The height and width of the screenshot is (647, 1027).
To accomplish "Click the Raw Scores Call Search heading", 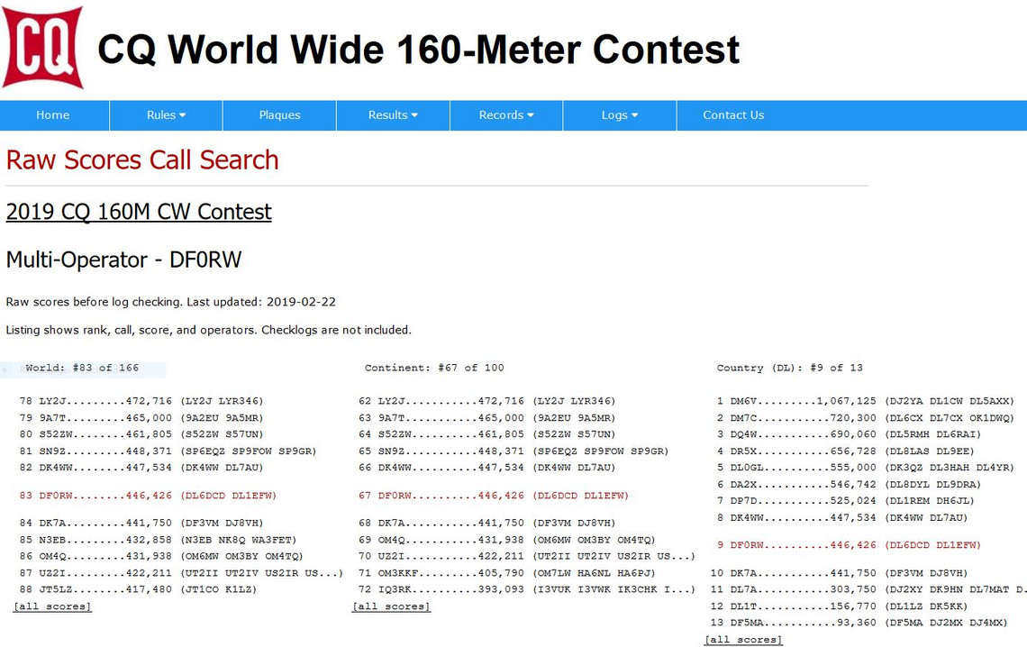I will tap(142, 159).
